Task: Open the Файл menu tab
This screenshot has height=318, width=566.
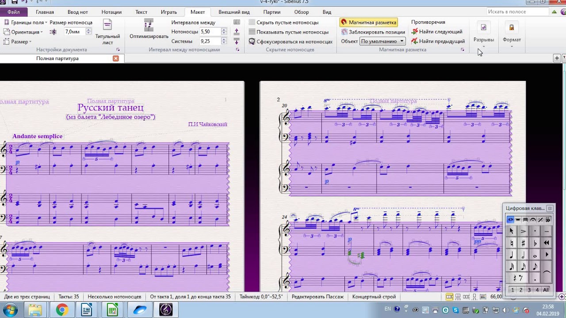Action: point(14,12)
